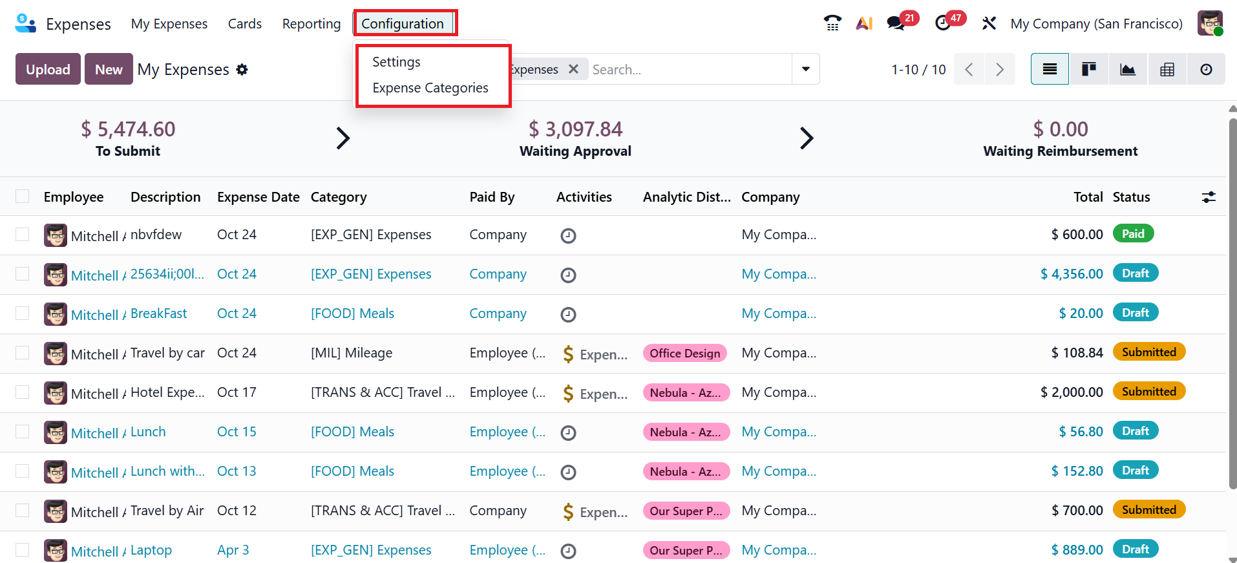Check the Travel by car row checkbox
1237x563 pixels.
[x=23, y=353]
